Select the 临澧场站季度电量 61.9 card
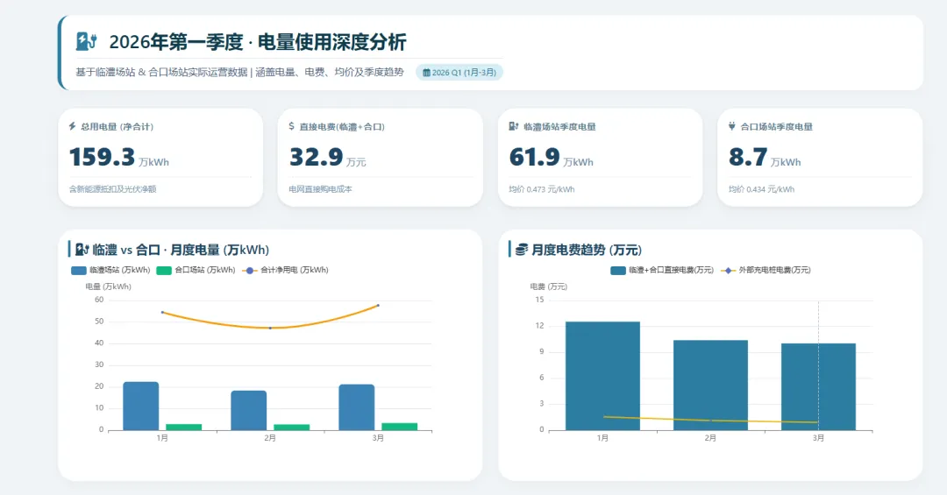Viewport: 947px width, 495px height. point(601,158)
